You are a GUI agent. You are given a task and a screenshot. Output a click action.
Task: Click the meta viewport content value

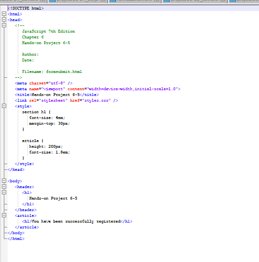pyautogui.click(x=132, y=89)
